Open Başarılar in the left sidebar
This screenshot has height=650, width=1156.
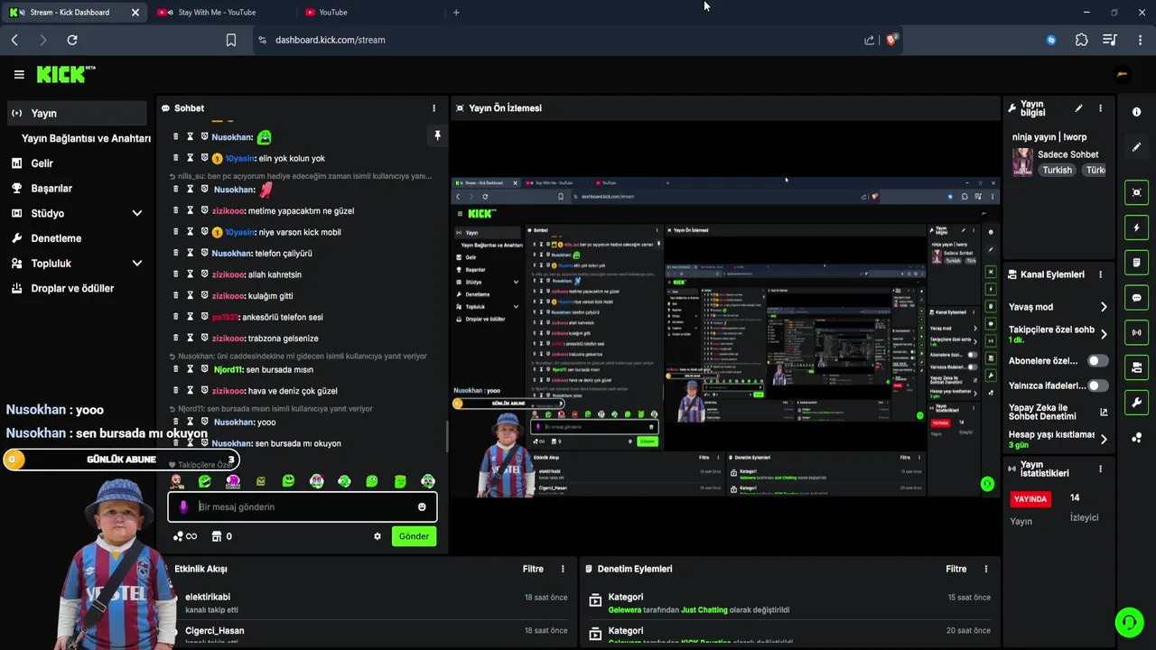(x=77, y=189)
